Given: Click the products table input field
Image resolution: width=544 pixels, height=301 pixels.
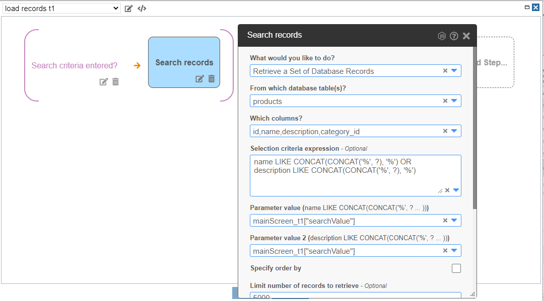Looking at the screenshot, I should pyautogui.click(x=355, y=101).
